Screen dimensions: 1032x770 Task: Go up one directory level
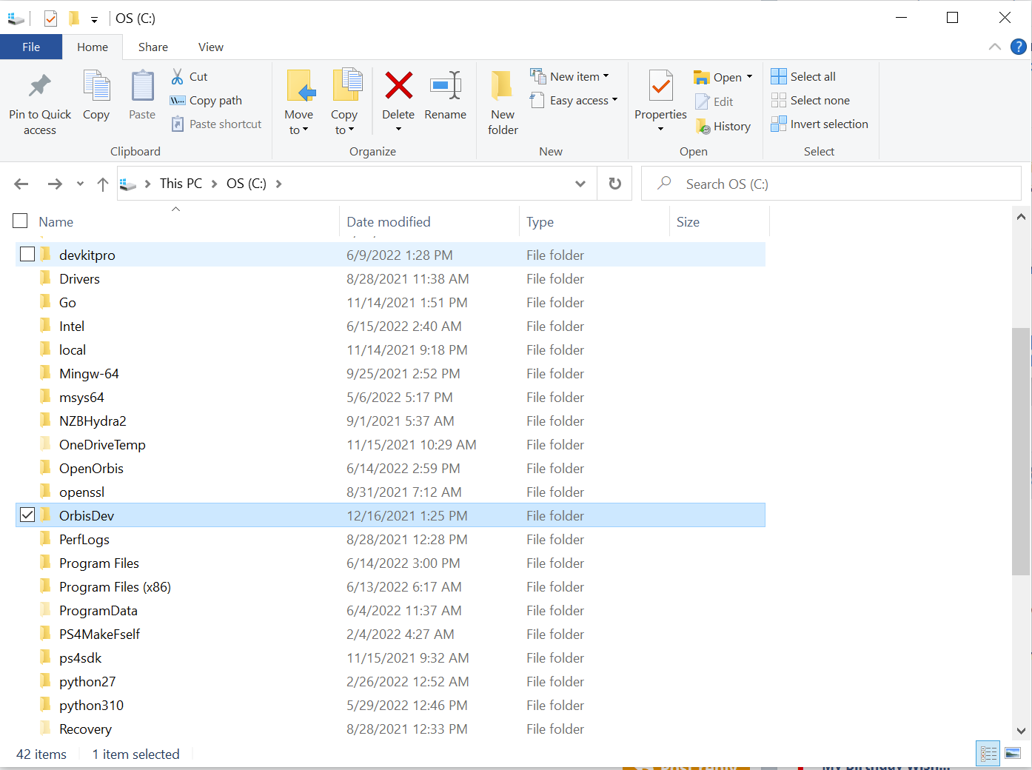tap(103, 184)
